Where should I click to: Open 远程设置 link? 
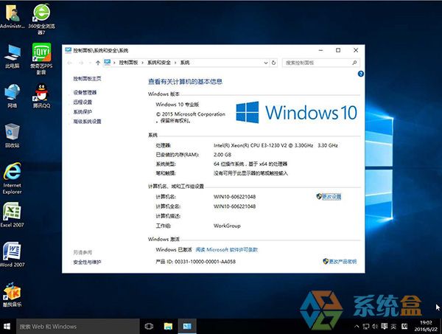point(83,102)
